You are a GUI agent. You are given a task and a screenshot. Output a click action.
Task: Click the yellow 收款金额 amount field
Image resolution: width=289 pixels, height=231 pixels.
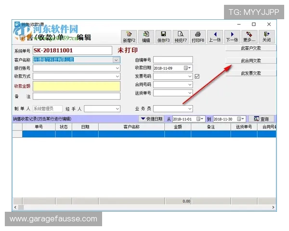pos(77,86)
